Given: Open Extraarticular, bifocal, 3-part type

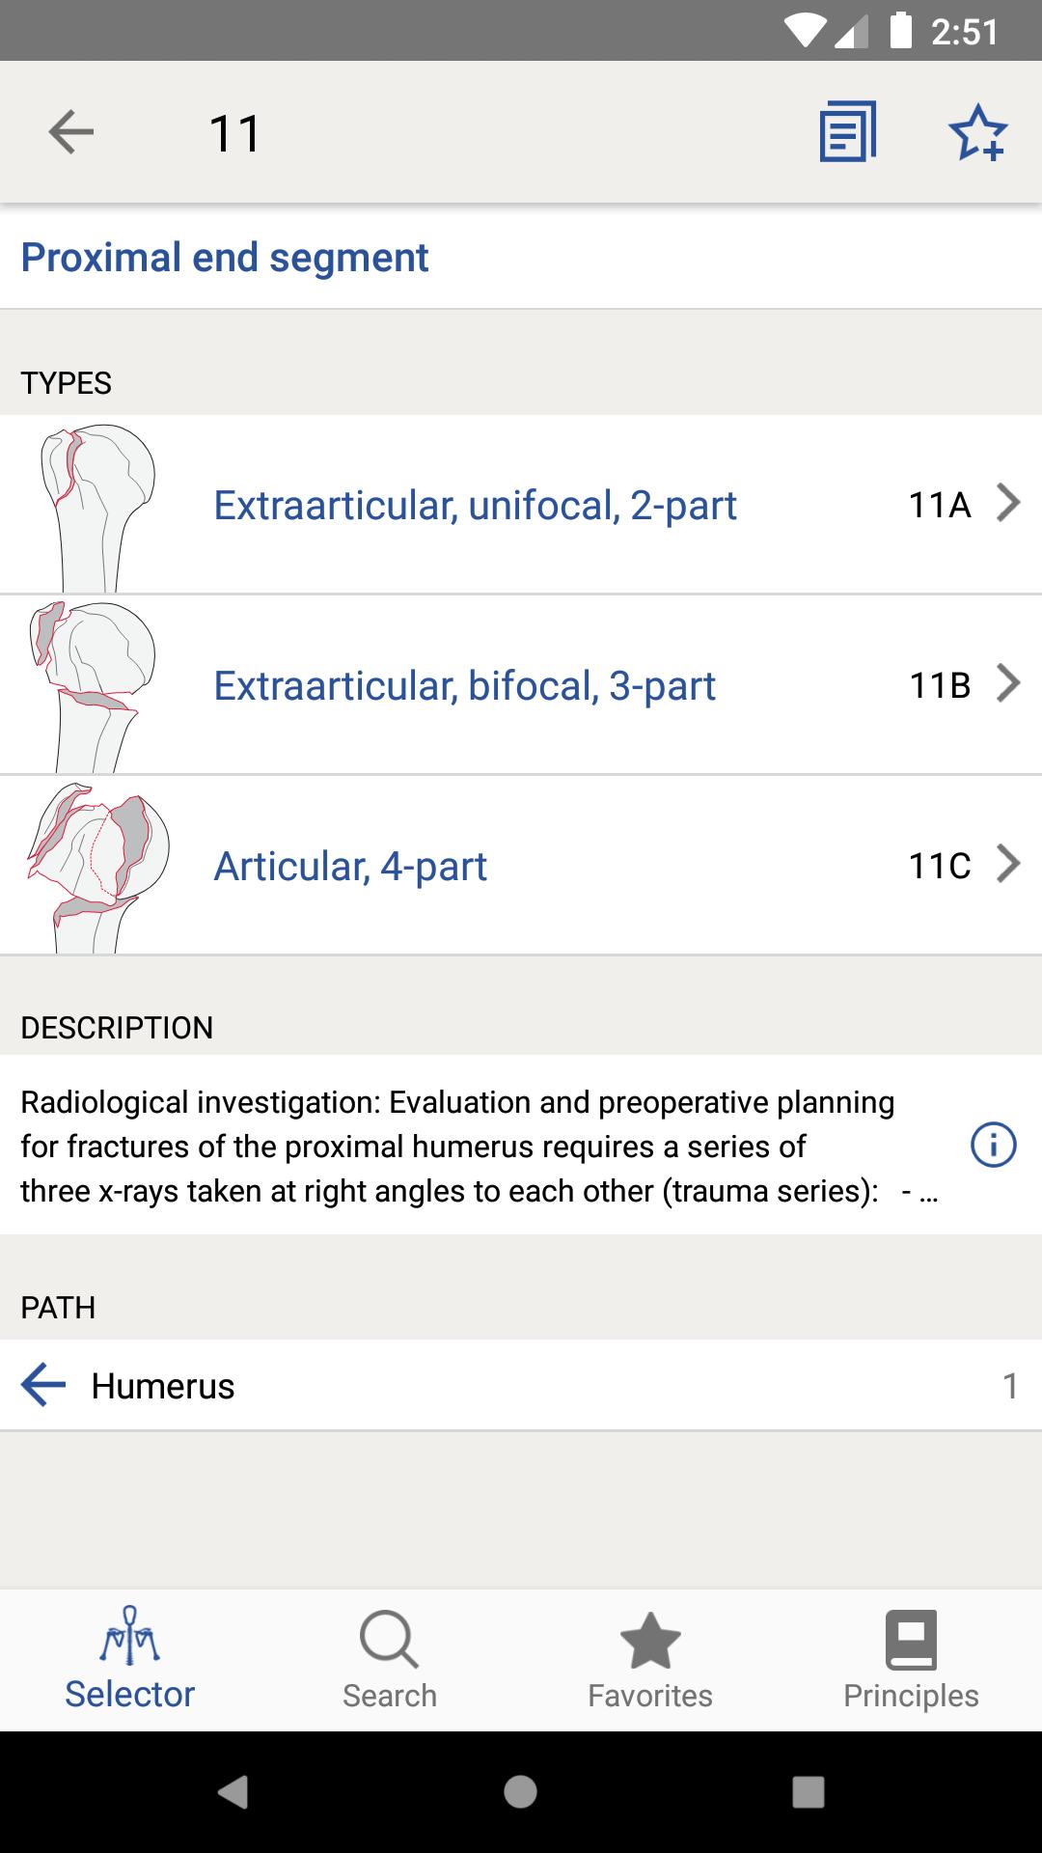Looking at the screenshot, I should point(464,685).
